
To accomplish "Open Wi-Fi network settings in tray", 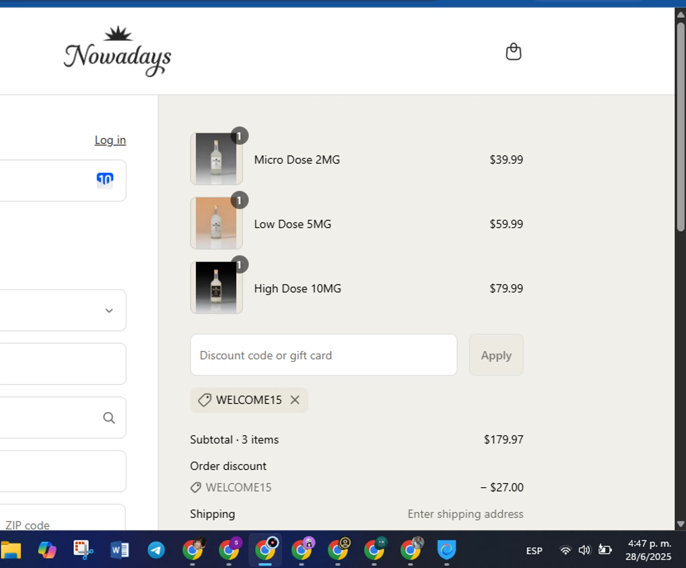I will 565,550.
